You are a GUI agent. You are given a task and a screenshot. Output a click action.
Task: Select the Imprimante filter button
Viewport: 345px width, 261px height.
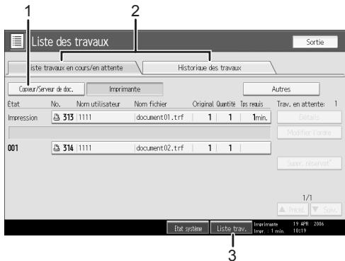(x=125, y=89)
